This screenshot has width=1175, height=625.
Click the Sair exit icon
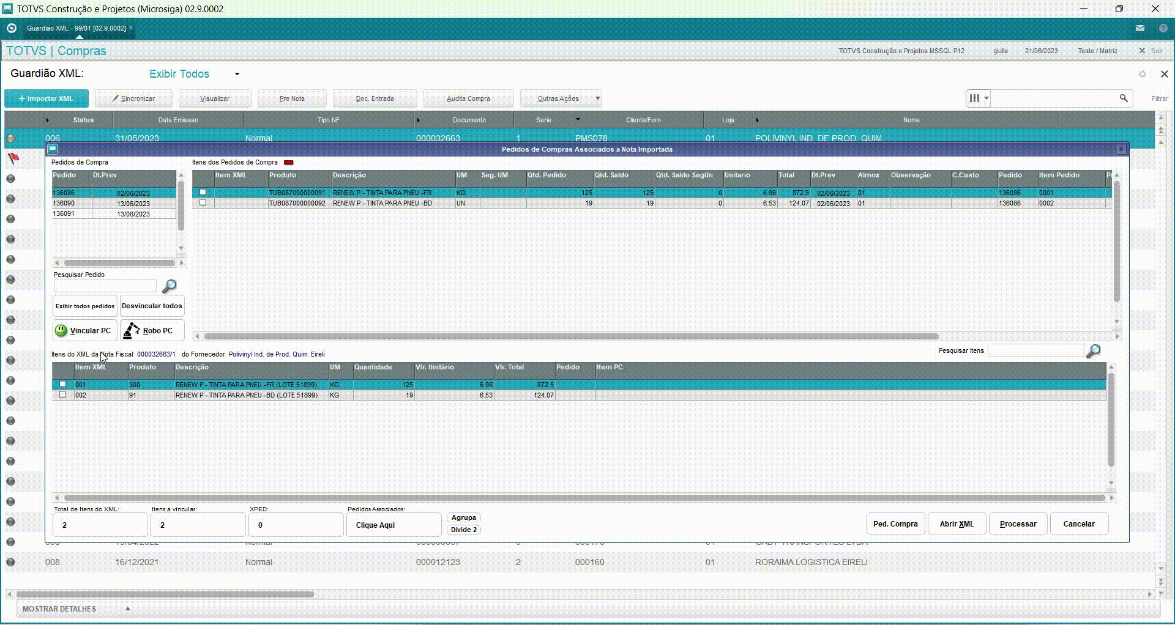pos(1142,51)
